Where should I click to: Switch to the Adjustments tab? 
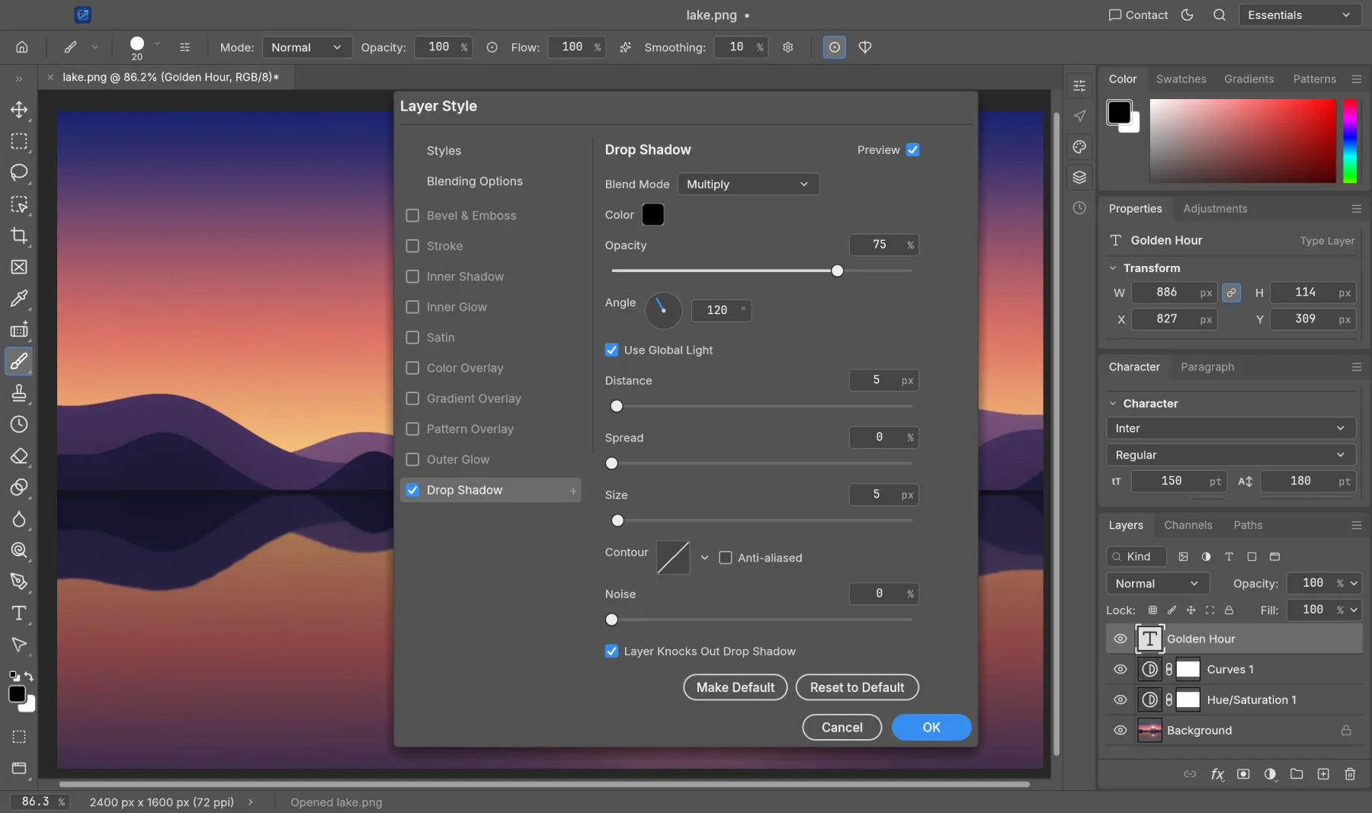click(x=1215, y=209)
